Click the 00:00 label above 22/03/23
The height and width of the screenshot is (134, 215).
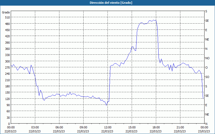[11, 128]
